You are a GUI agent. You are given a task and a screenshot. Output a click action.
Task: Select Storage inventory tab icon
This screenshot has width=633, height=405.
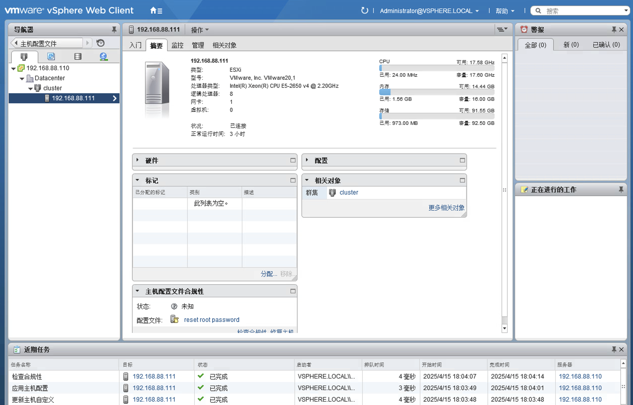pos(78,57)
